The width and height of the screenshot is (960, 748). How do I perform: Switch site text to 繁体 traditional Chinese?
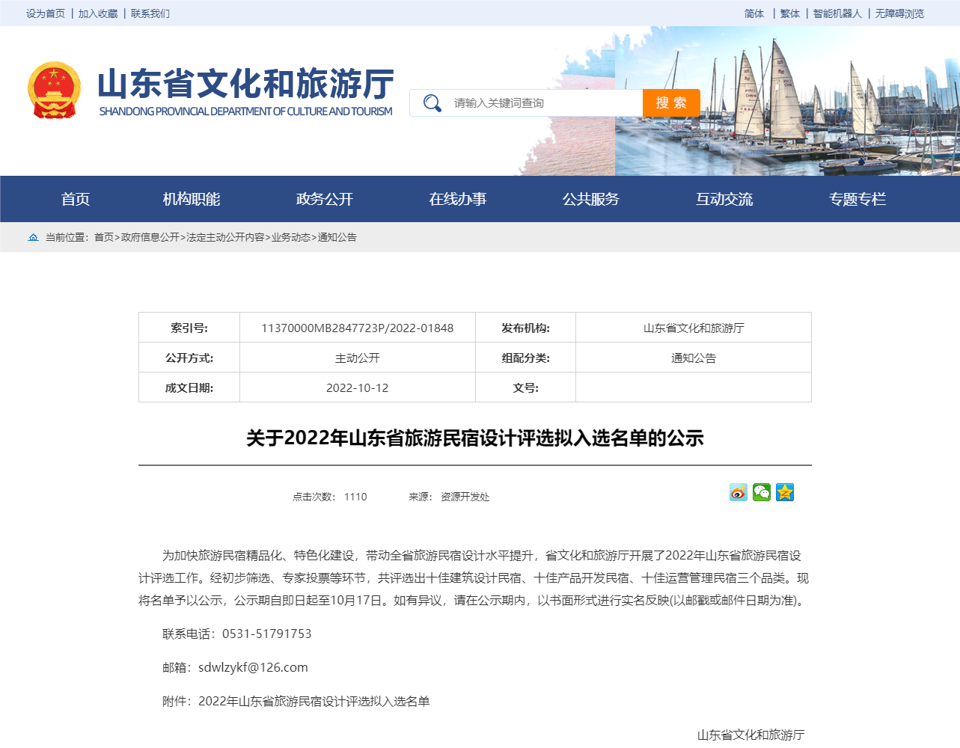tap(789, 13)
